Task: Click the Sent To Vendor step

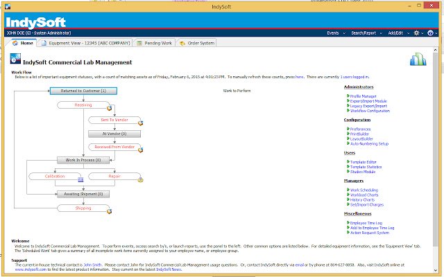Action: 114,120
